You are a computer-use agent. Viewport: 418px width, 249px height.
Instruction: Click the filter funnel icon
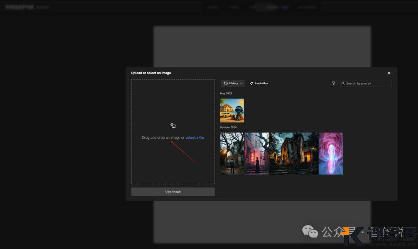(334, 84)
